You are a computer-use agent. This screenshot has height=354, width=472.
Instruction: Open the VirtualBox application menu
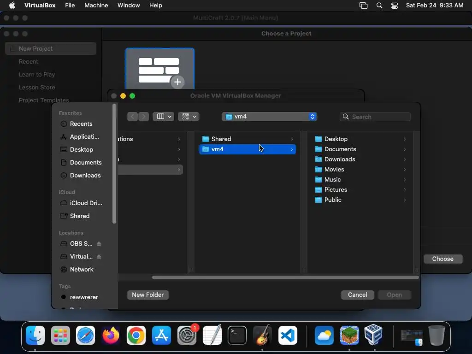[40, 6]
